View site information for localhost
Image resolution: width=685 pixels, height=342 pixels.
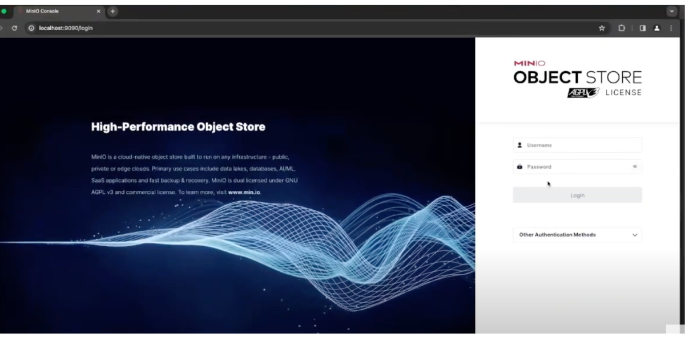coord(31,28)
